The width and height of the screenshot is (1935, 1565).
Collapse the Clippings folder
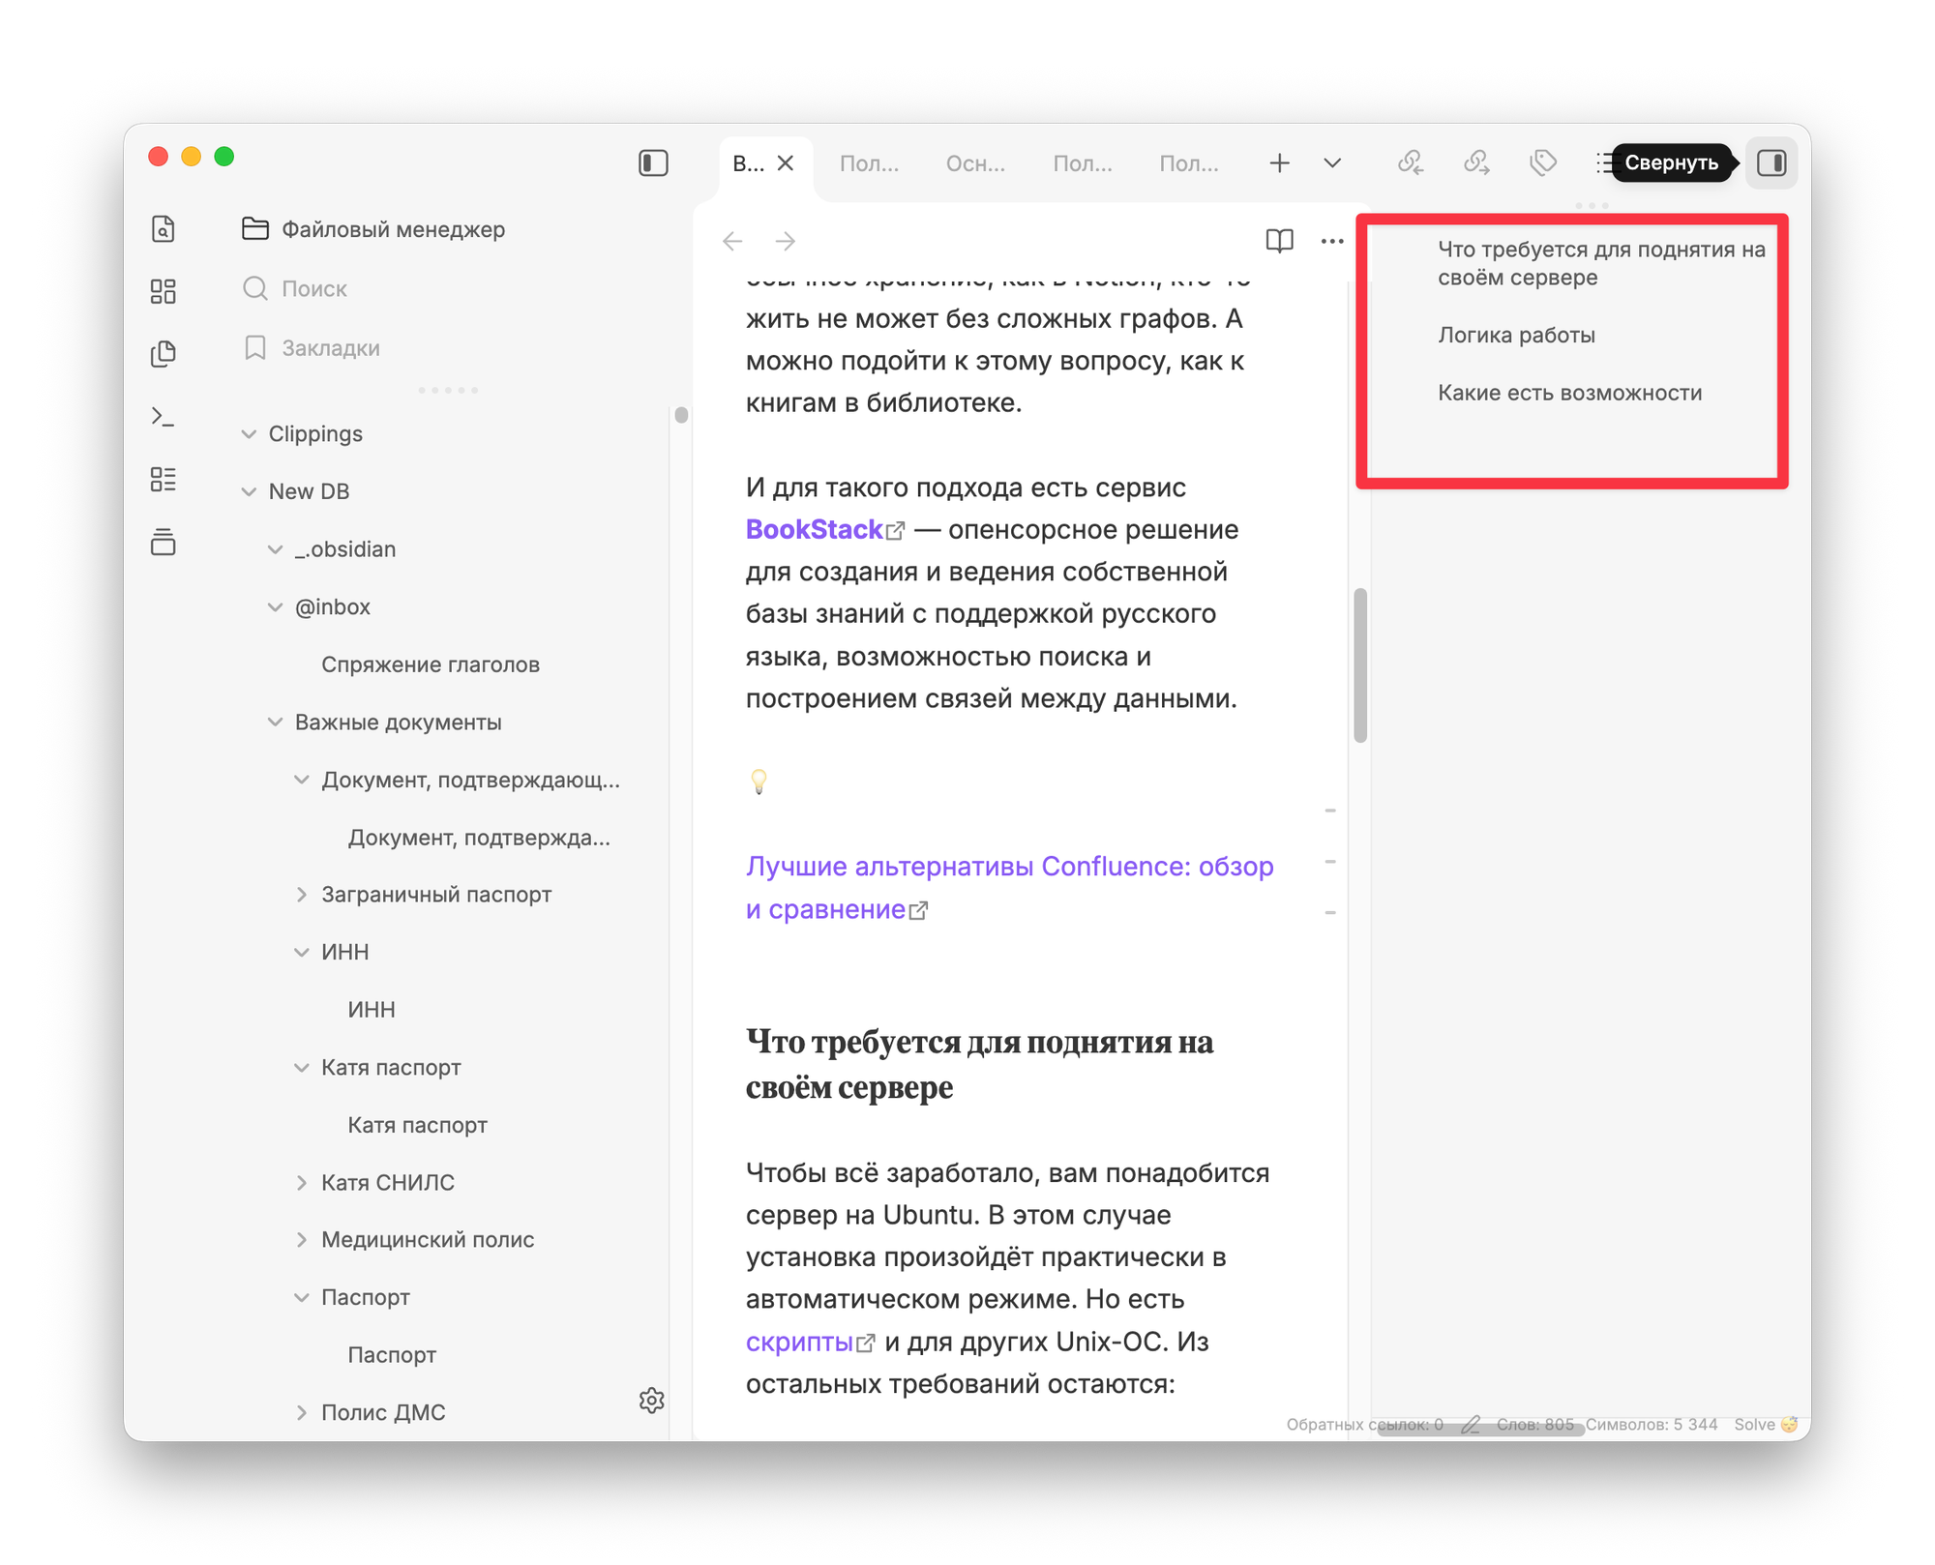pyautogui.click(x=250, y=434)
